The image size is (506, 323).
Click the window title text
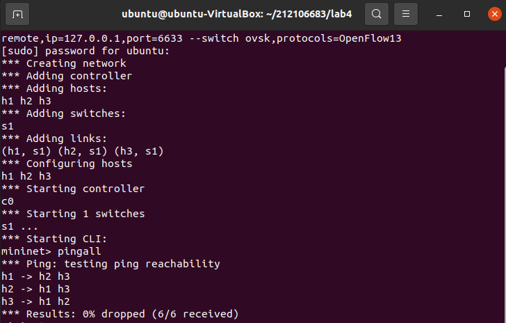(x=236, y=14)
